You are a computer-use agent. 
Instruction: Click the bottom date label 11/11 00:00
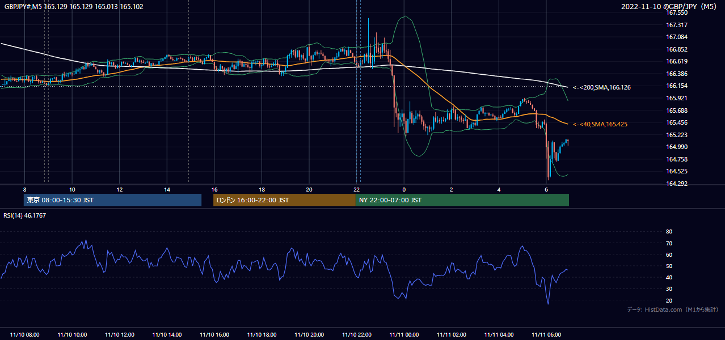tap(404, 335)
